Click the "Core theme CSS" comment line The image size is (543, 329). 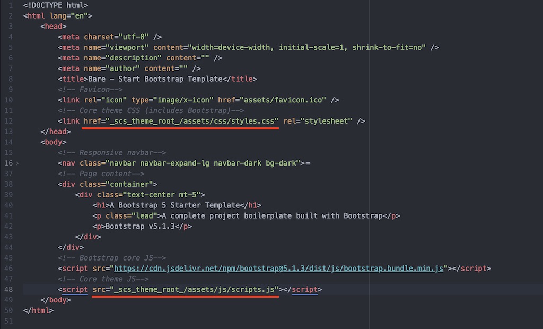151,110
